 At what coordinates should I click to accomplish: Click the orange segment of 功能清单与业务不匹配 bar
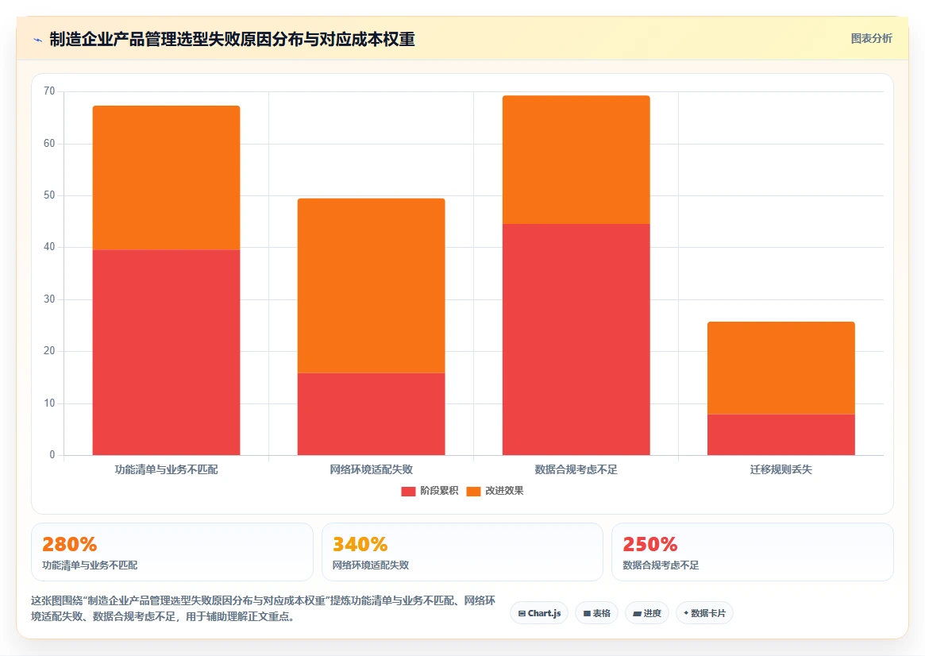pyautogui.click(x=167, y=178)
